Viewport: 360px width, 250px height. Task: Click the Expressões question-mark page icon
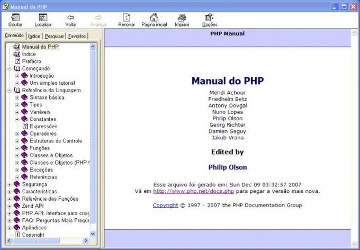tap(25, 126)
